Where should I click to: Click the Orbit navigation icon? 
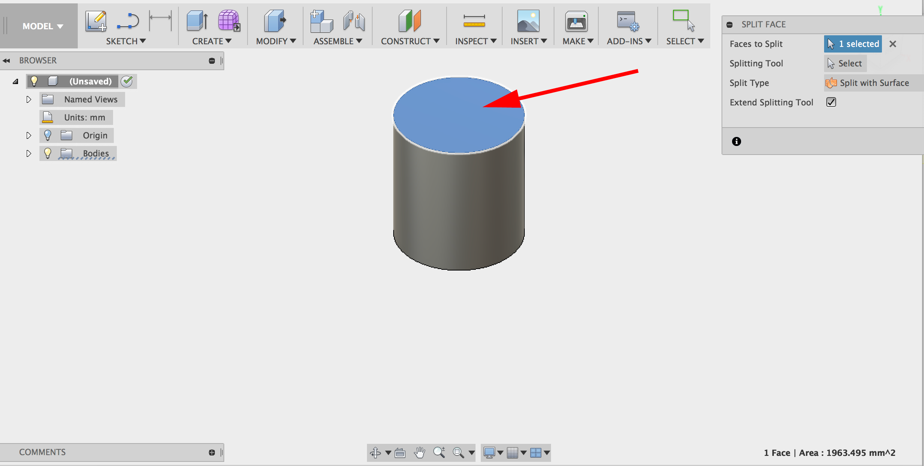[375, 452]
